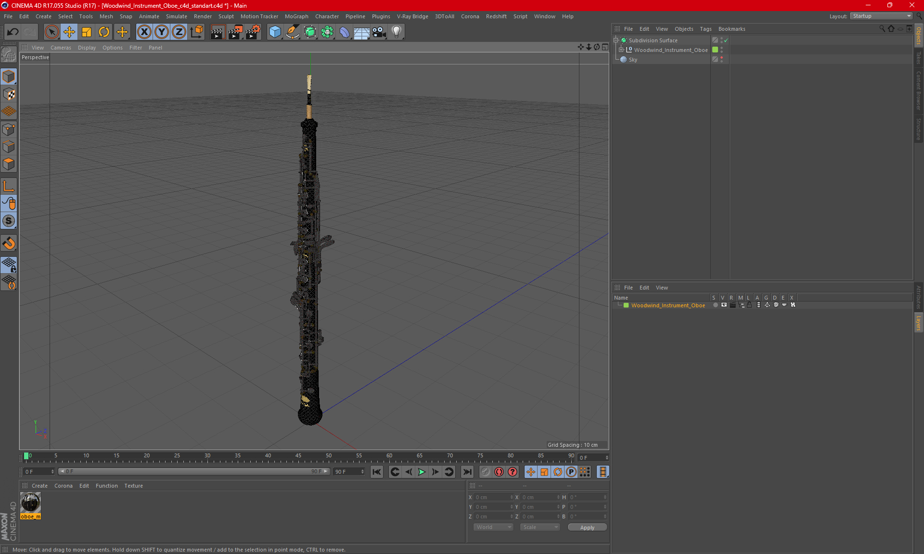Open the Simulate menu
This screenshot has height=554, width=924.
[177, 16]
